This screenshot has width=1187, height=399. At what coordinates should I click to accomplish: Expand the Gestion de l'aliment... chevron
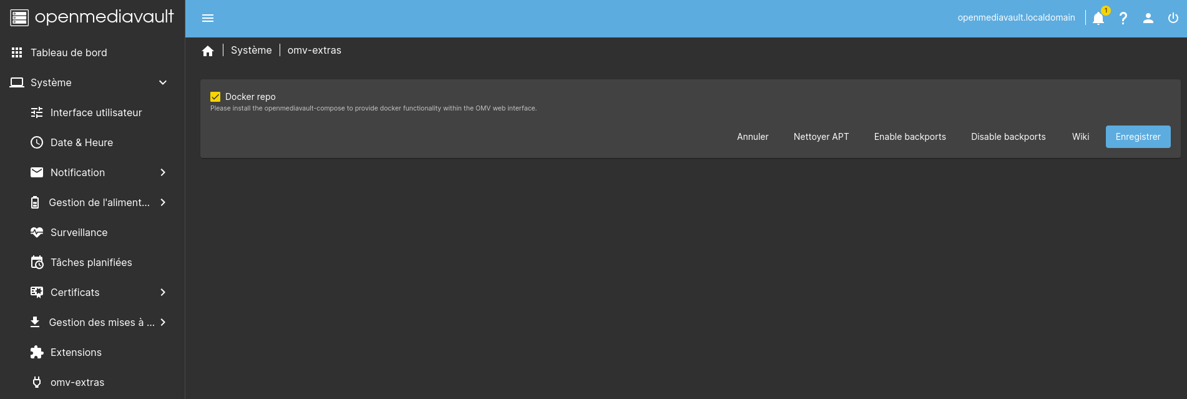(x=163, y=202)
